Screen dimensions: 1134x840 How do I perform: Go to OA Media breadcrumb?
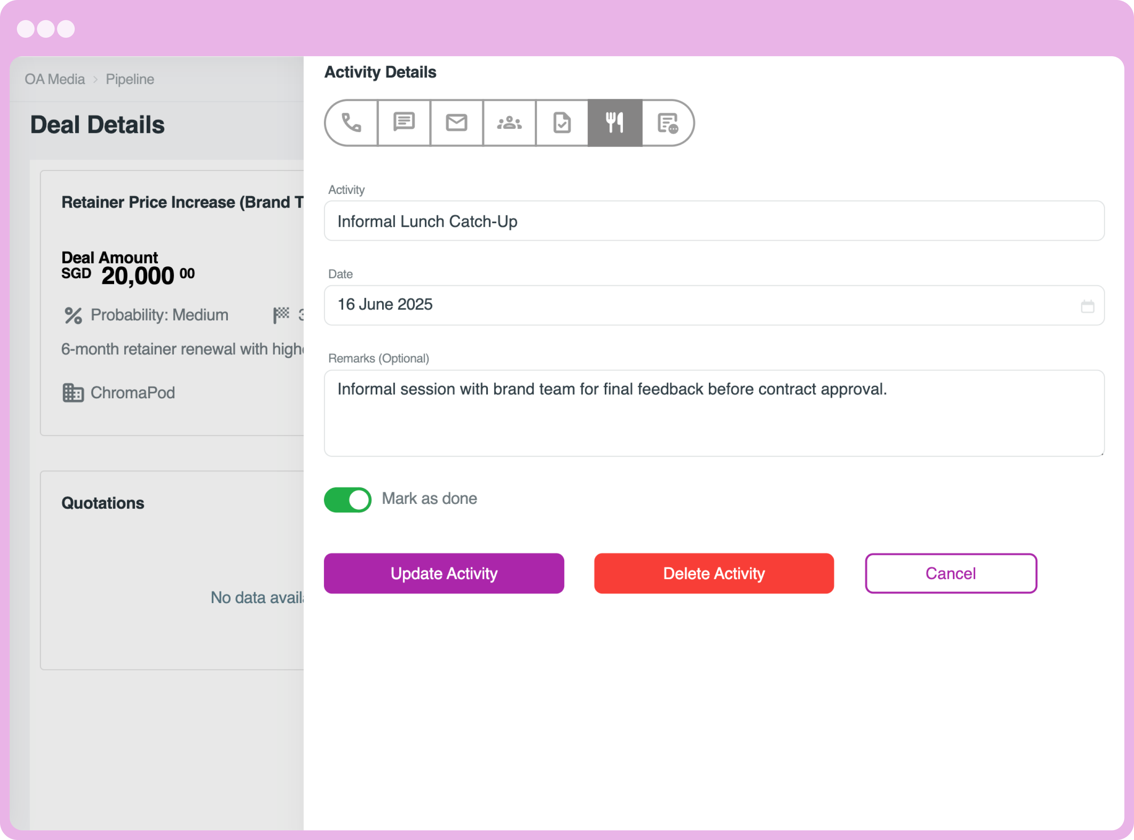55,80
